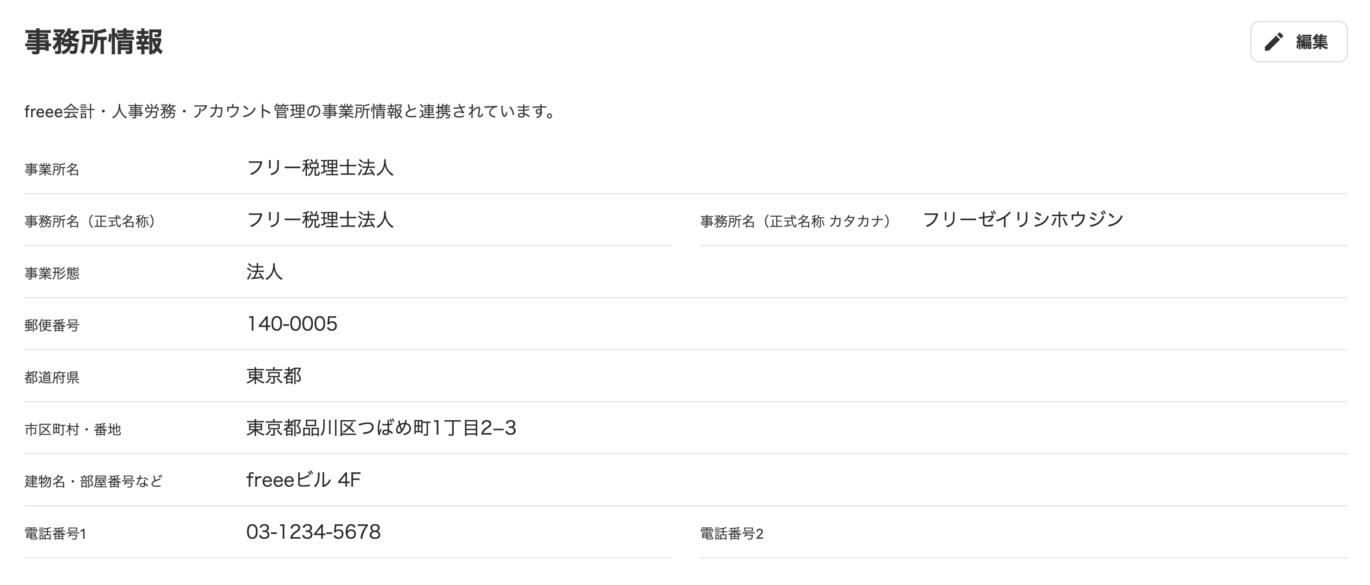Image resolution: width=1370 pixels, height=585 pixels.
Task: Click the building name freeeビル 4F
Action: (x=303, y=480)
